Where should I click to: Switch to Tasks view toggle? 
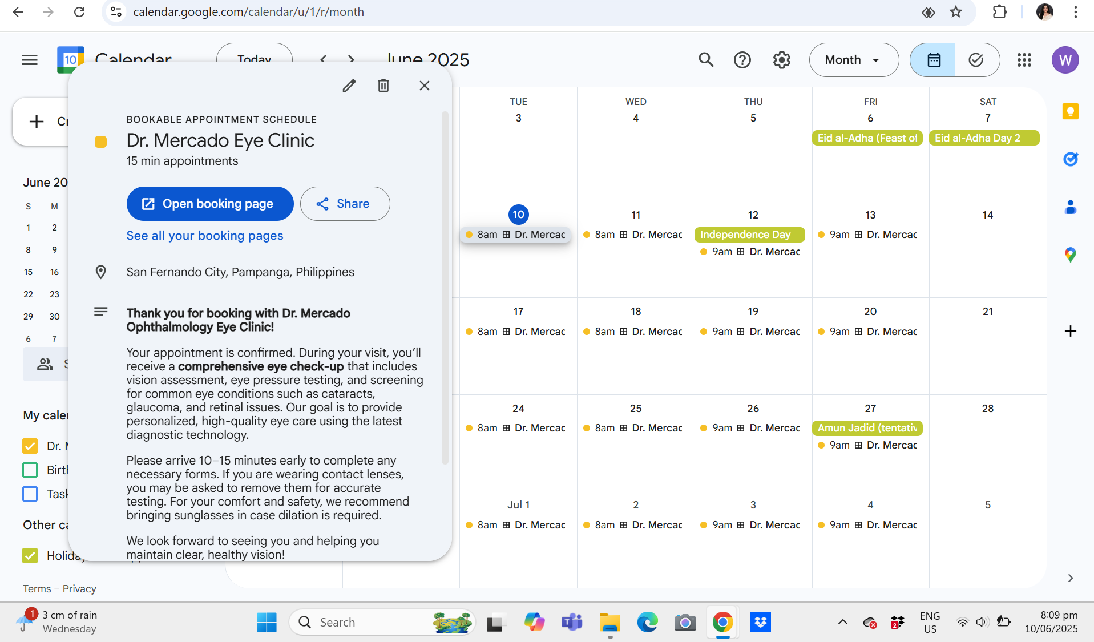(976, 60)
